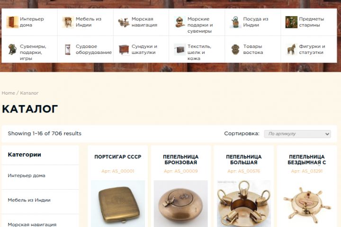Click the cabinet icon for Интерьер дома
The image size is (341, 227).
click(12, 22)
